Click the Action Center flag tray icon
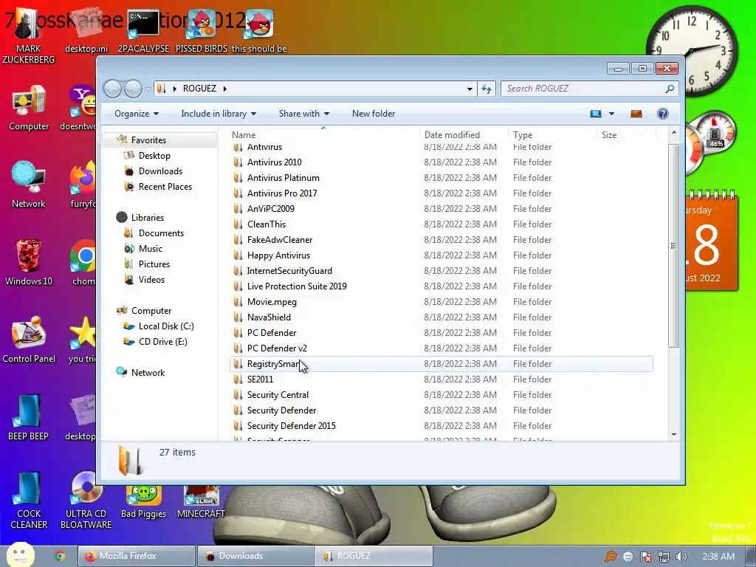This screenshot has width=756, height=567. coord(645,557)
